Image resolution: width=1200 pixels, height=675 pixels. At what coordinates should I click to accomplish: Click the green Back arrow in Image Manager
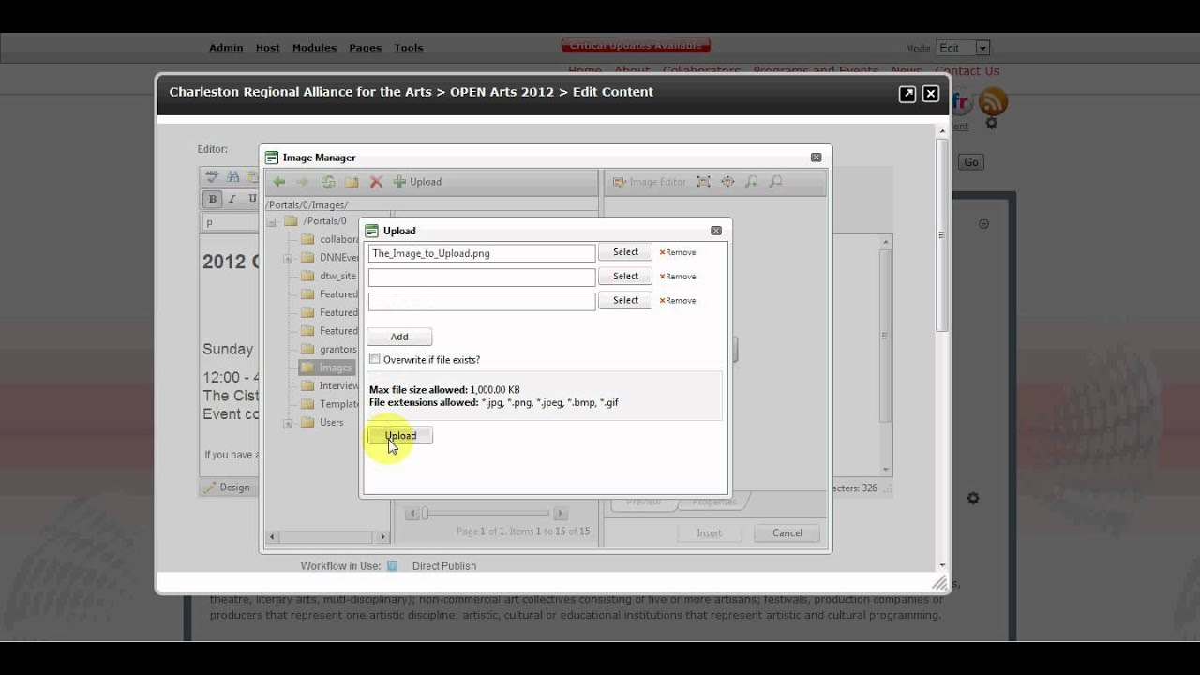click(278, 182)
